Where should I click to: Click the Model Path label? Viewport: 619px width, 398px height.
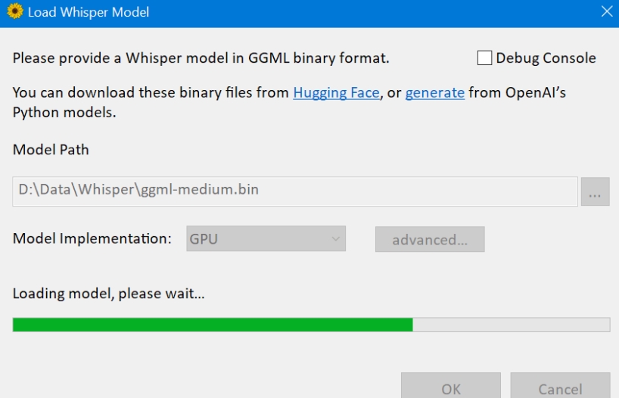tap(51, 150)
